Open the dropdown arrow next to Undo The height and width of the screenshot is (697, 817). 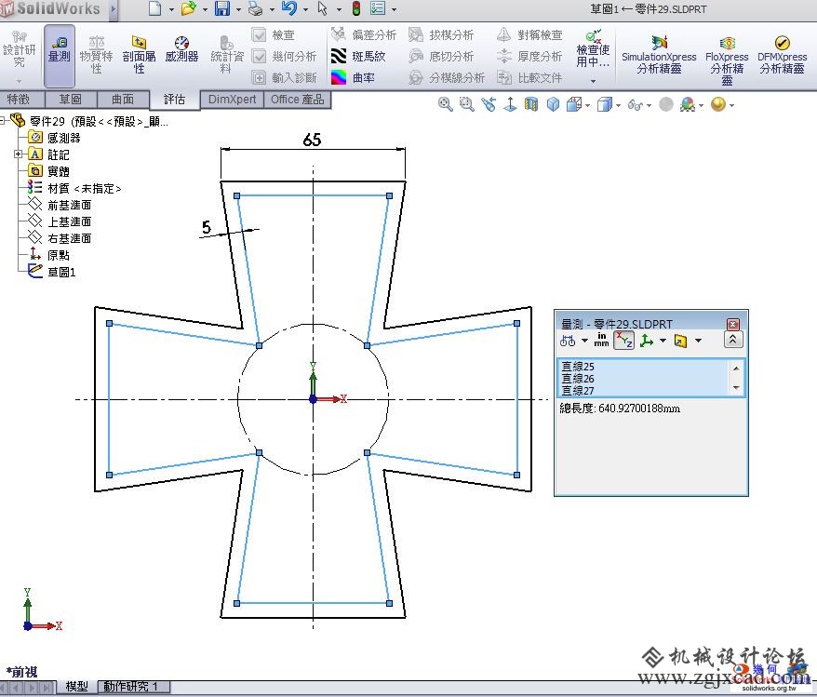tap(305, 9)
